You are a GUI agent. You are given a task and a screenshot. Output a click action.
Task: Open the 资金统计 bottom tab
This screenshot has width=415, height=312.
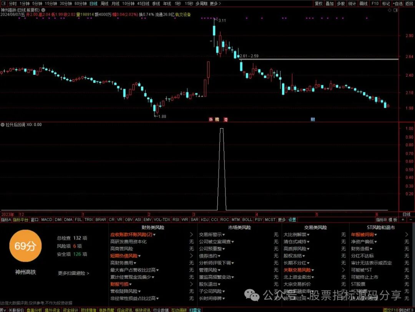pyautogui.click(x=70, y=310)
